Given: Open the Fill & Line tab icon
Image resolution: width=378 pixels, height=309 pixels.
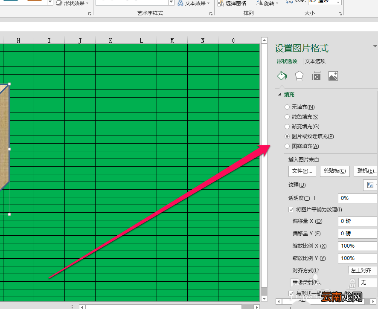Looking at the screenshot, I should pyautogui.click(x=282, y=76).
